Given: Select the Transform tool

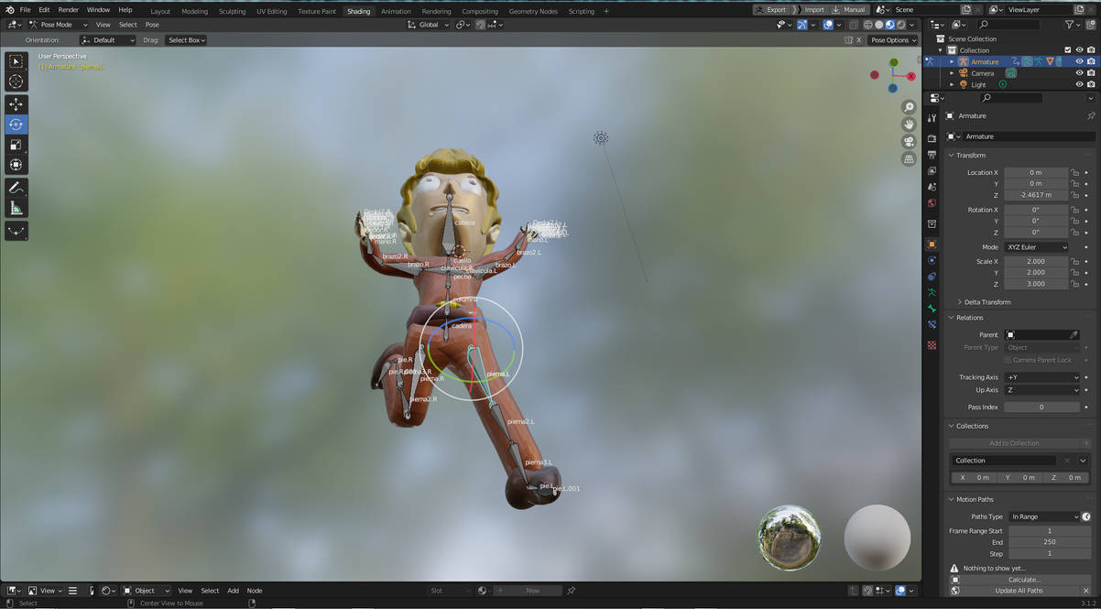Looking at the screenshot, I should (16, 165).
